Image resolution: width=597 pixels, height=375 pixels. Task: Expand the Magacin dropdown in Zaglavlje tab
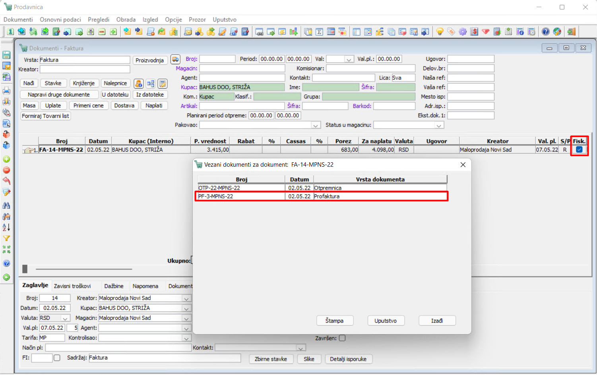point(186,318)
